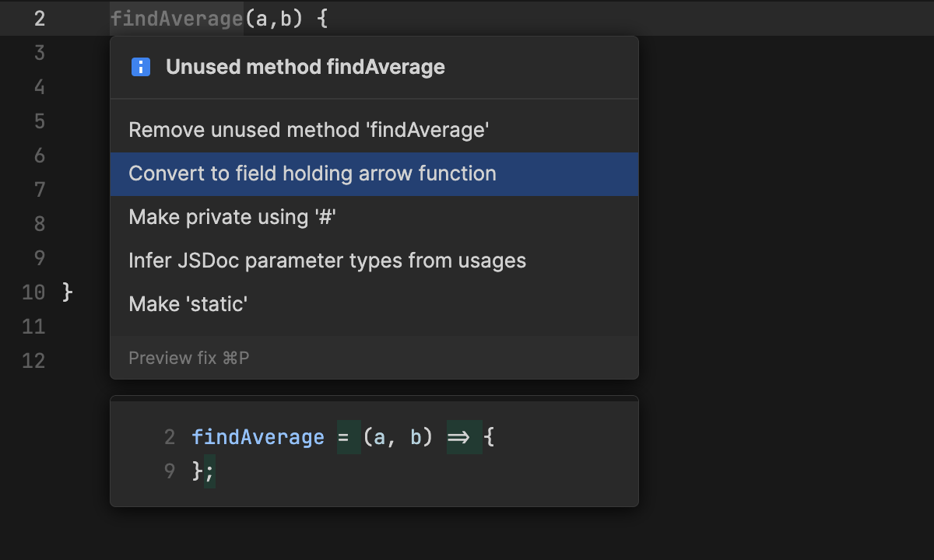The width and height of the screenshot is (934, 560).
Task: Click line number 12 in the gutter
Action: 33,361
